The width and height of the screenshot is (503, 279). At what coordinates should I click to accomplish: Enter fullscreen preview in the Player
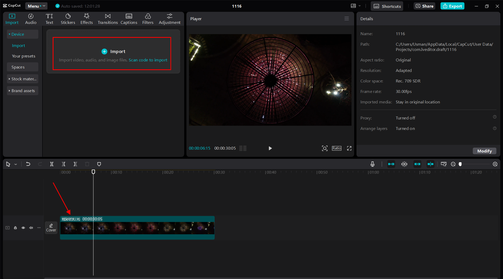pos(349,148)
